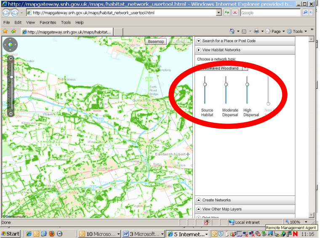320x238 pixels.
Task: Open recent pages dropdown beside Forward
Action: 21,13
